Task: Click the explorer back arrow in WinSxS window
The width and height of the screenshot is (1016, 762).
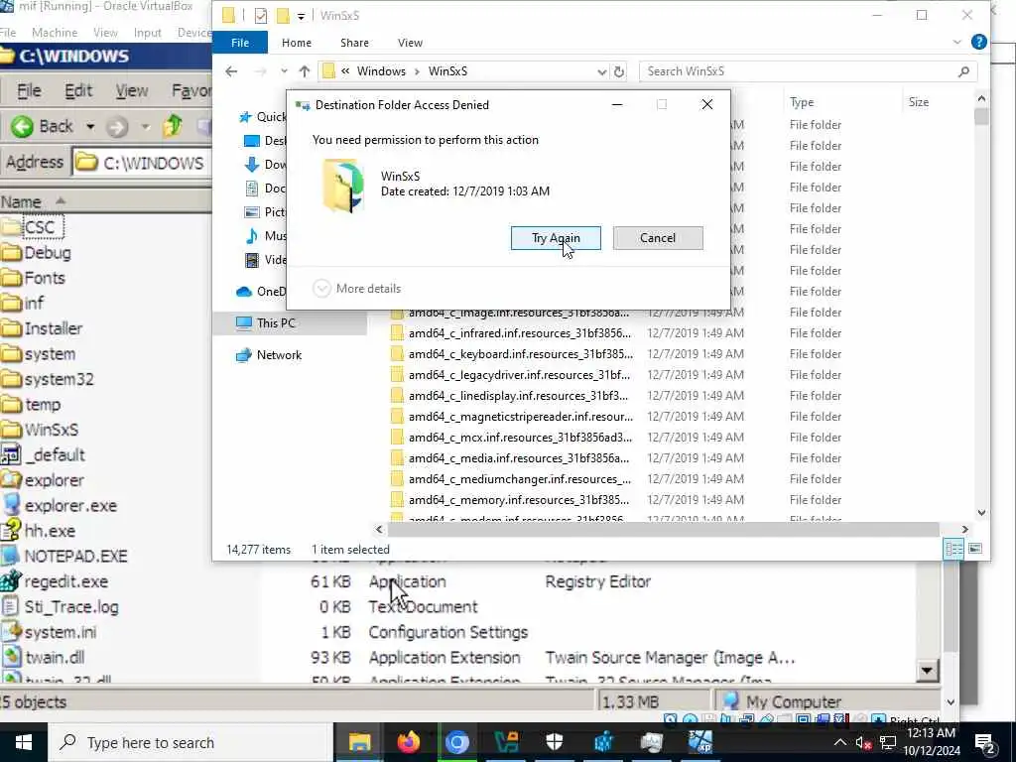Action: click(x=231, y=71)
